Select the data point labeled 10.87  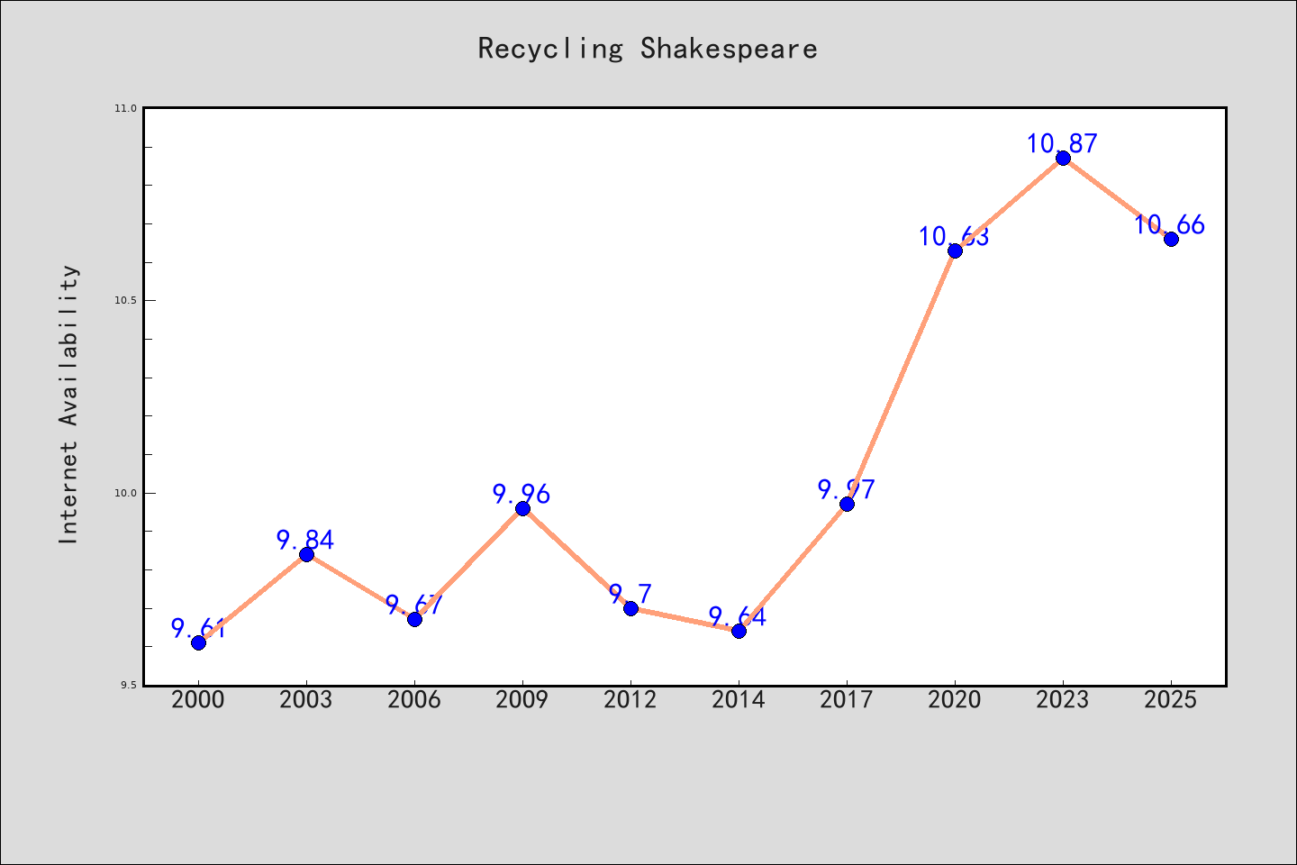[x=1063, y=158]
